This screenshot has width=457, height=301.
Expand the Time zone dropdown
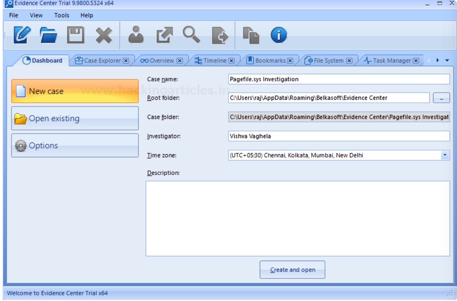click(446, 155)
